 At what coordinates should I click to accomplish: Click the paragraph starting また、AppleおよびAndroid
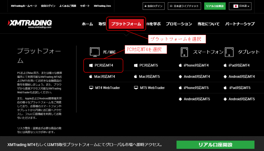(x=39, y=108)
